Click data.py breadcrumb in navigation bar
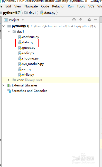Screen dimensions: 102x167 (x=50, y=13)
